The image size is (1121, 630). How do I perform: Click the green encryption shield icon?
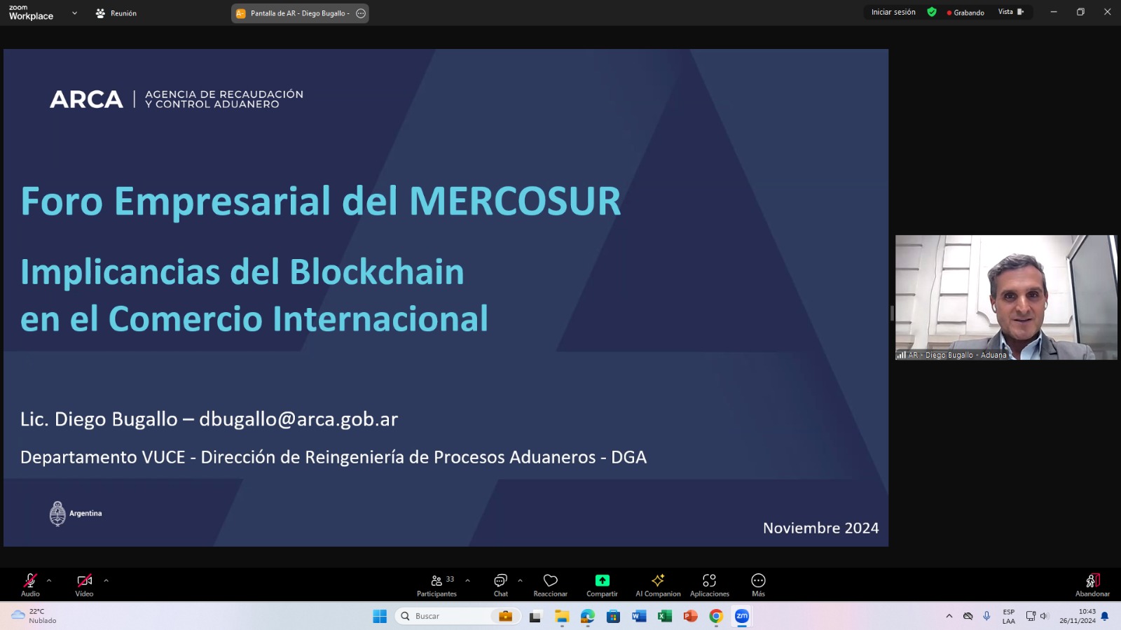pos(932,12)
